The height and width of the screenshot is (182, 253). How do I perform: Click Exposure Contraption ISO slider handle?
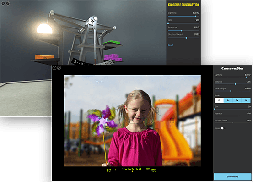tap(168, 23)
